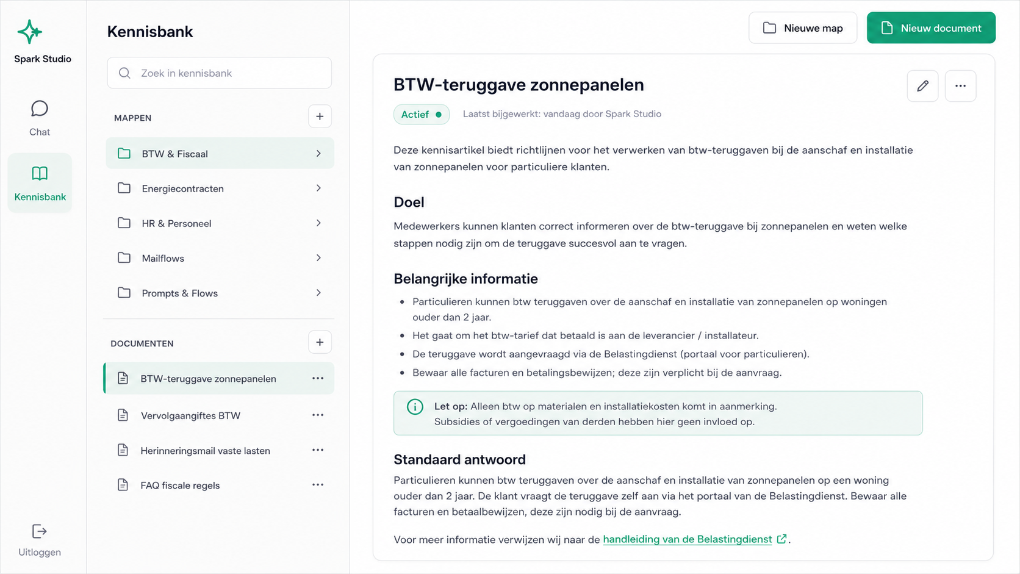
Task: Click the Nieuwe map button
Action: 803,28
